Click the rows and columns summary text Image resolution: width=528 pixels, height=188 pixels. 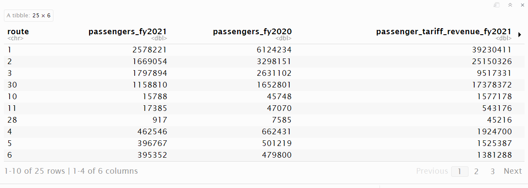pos(71,171)
